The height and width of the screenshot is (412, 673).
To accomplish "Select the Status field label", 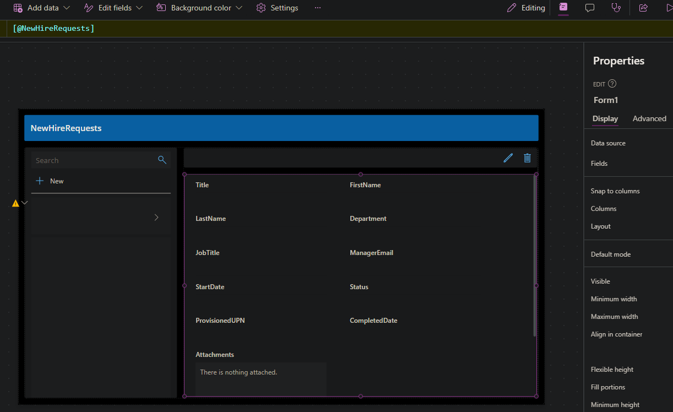I will [359, 287].
